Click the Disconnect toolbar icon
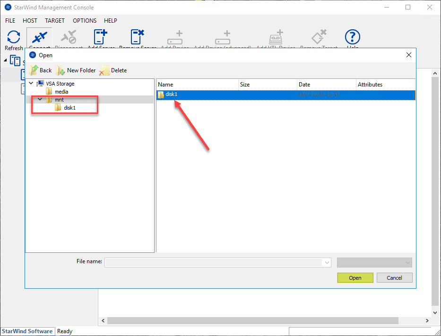 69,37
